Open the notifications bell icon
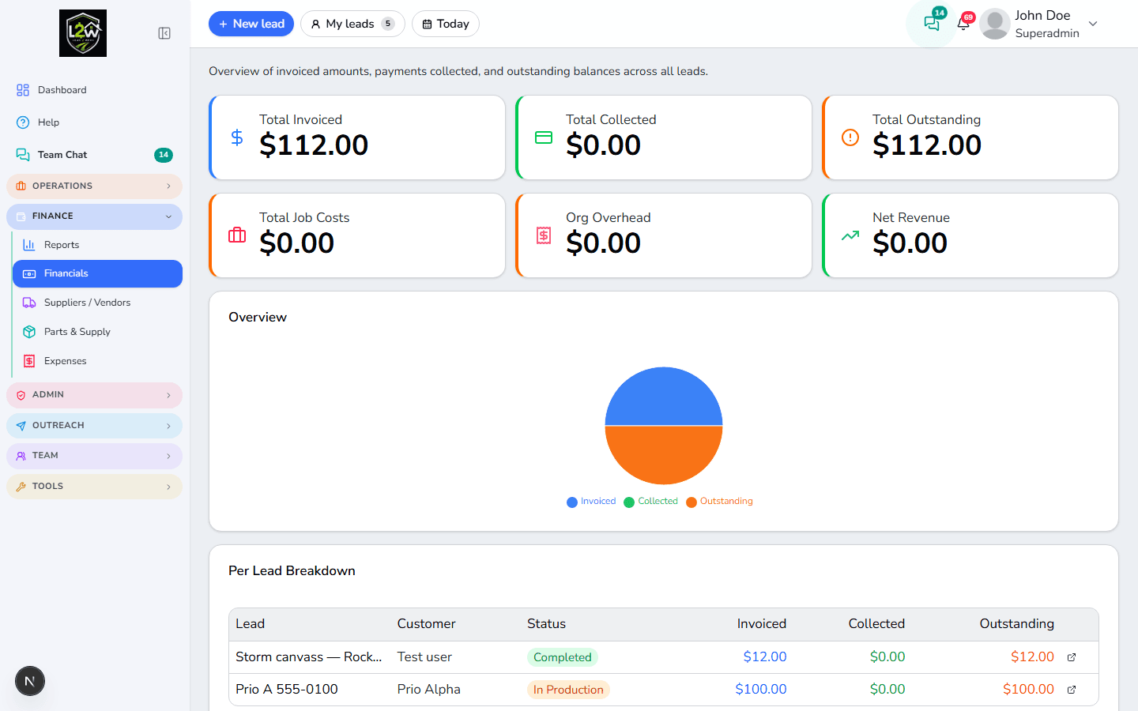 click(963, 24)
